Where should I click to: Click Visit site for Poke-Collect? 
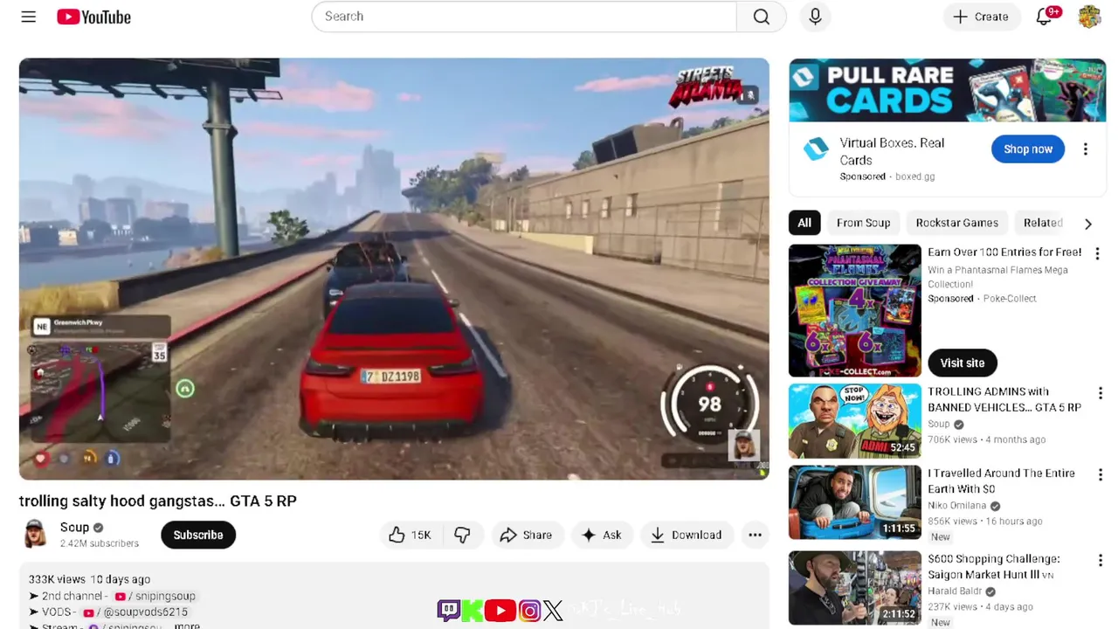[x=962, y=363]
